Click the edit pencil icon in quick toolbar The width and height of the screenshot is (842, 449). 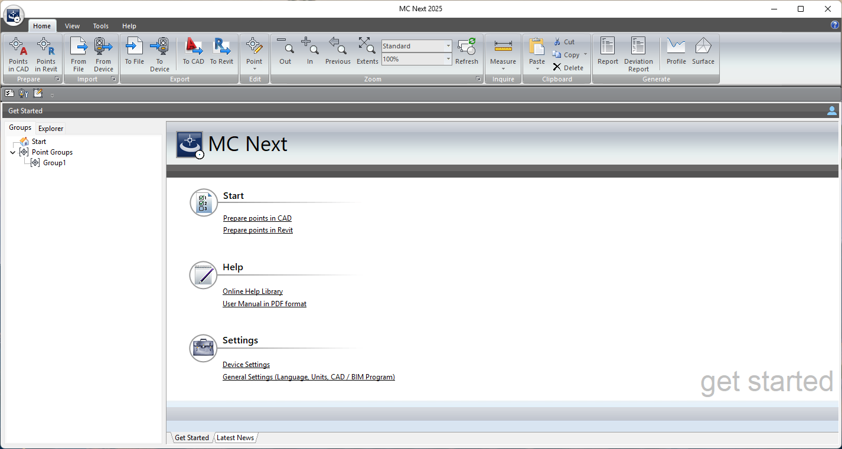coord(38,93)
